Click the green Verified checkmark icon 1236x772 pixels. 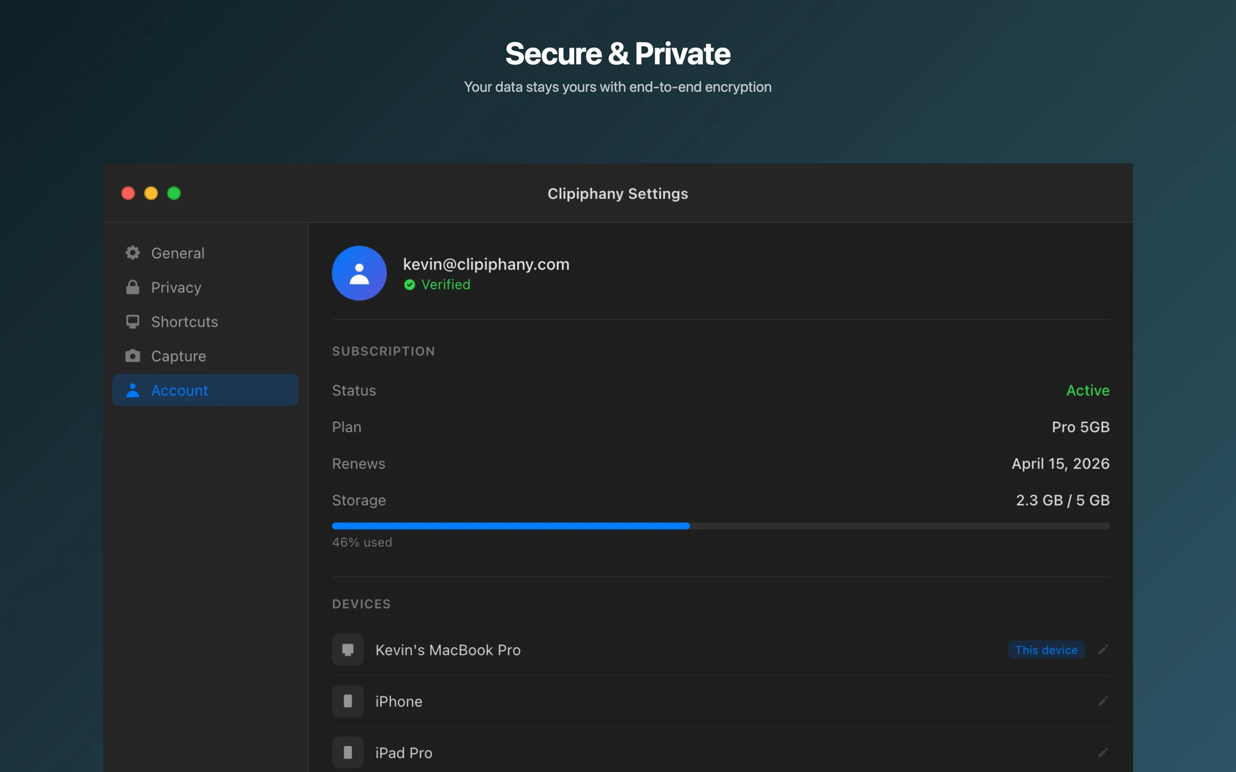pos(409,285)
